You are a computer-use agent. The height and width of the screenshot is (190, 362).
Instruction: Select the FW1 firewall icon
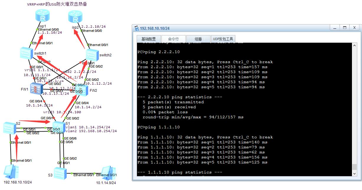(x=36, y=88)
